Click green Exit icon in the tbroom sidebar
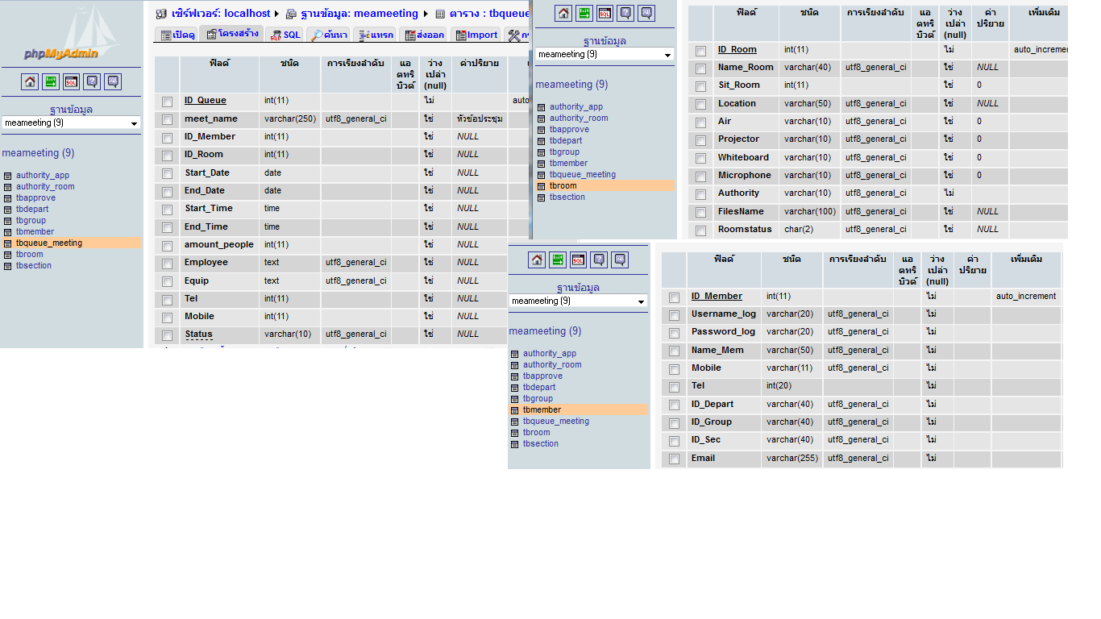The width and height of the screenshot is (1101, 619). coord(584,13)
